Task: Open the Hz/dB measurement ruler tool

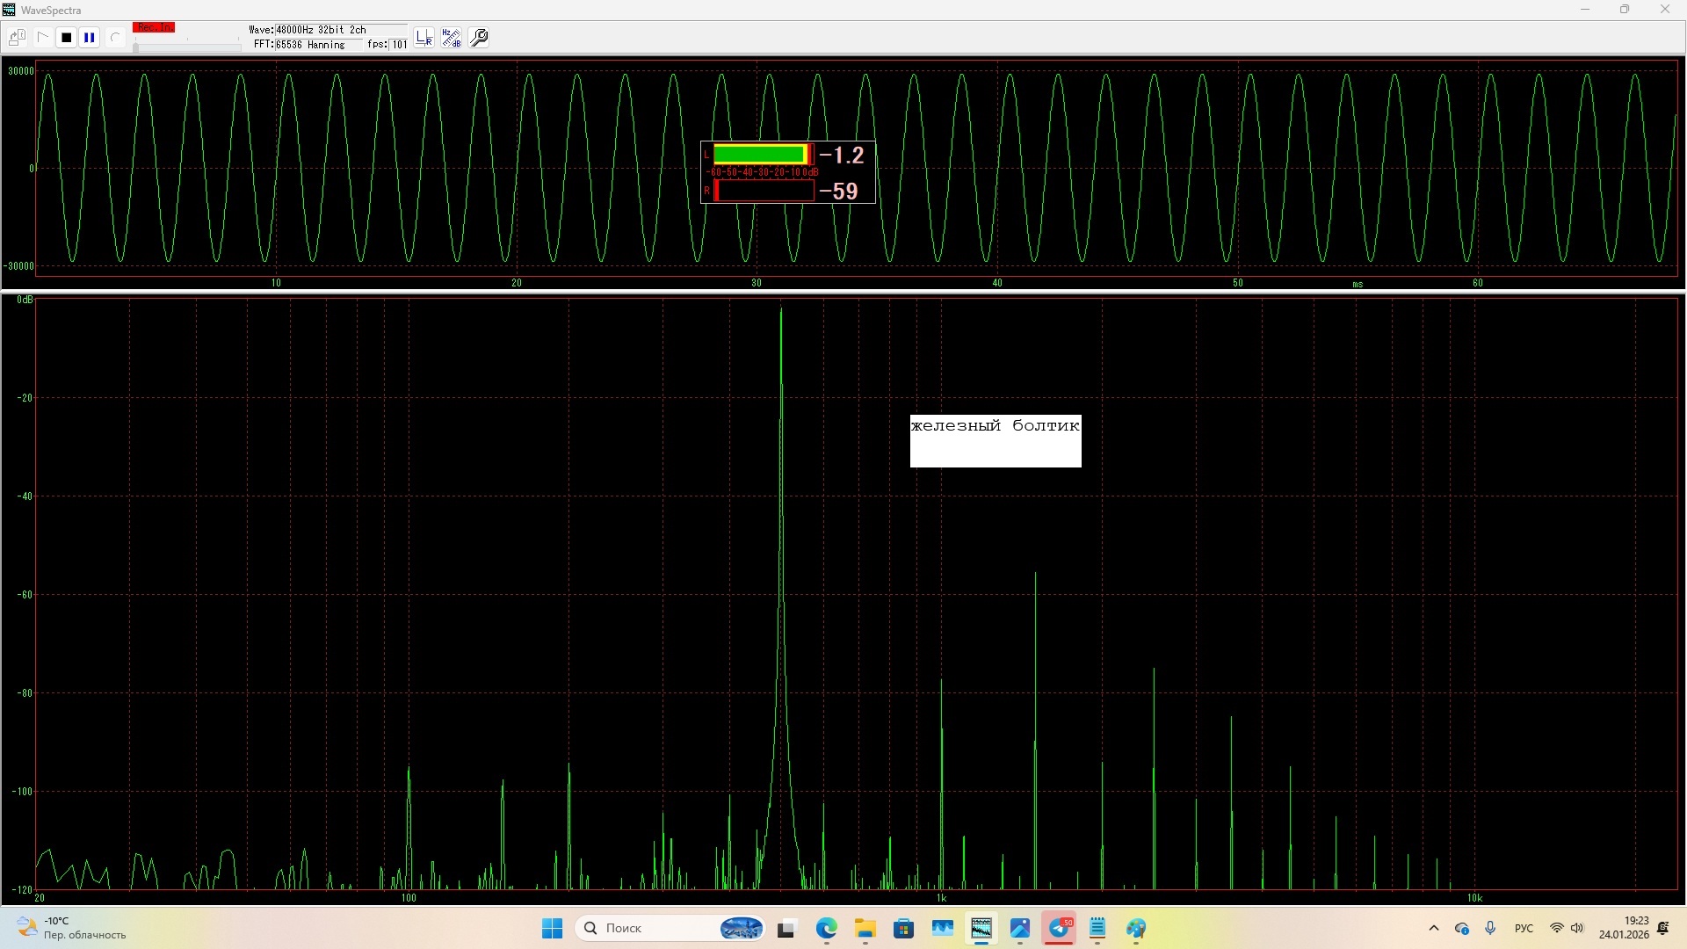Action: 452,38
